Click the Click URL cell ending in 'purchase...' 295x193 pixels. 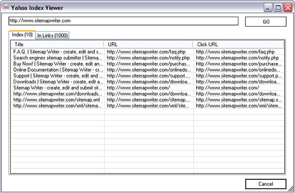coord(239,64)
